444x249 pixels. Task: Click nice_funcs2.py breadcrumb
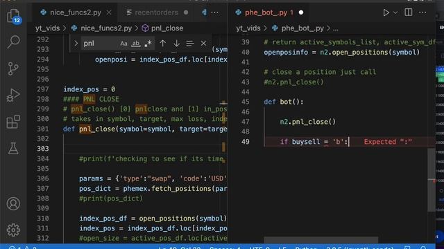click(106, 28)
